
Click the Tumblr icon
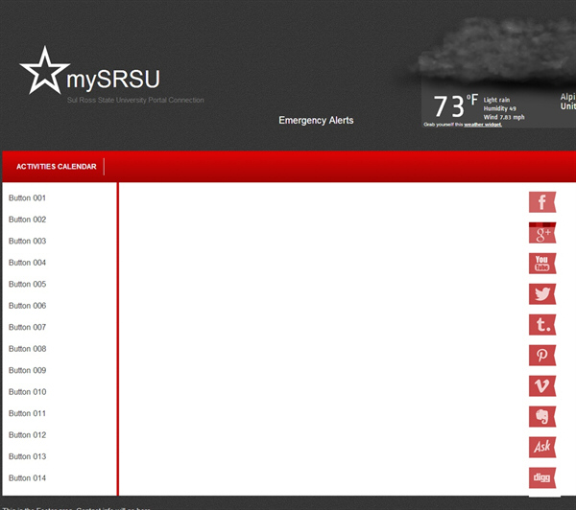(x=542, y=325)
